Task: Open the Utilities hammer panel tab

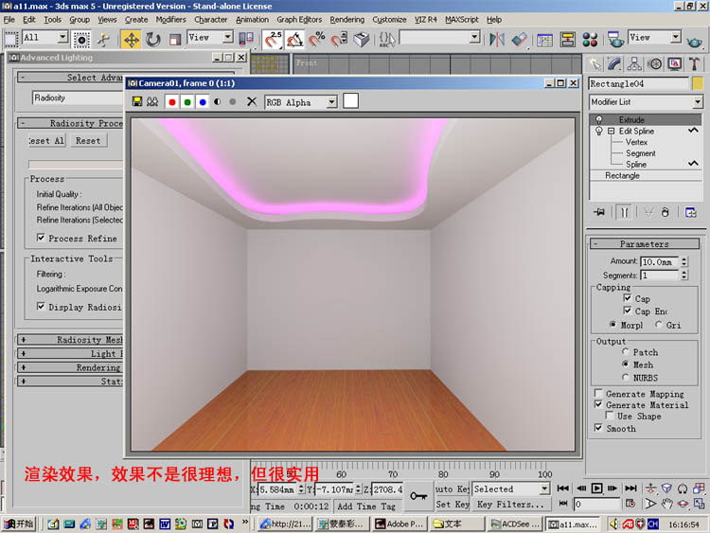Action: tap(694, 64)
